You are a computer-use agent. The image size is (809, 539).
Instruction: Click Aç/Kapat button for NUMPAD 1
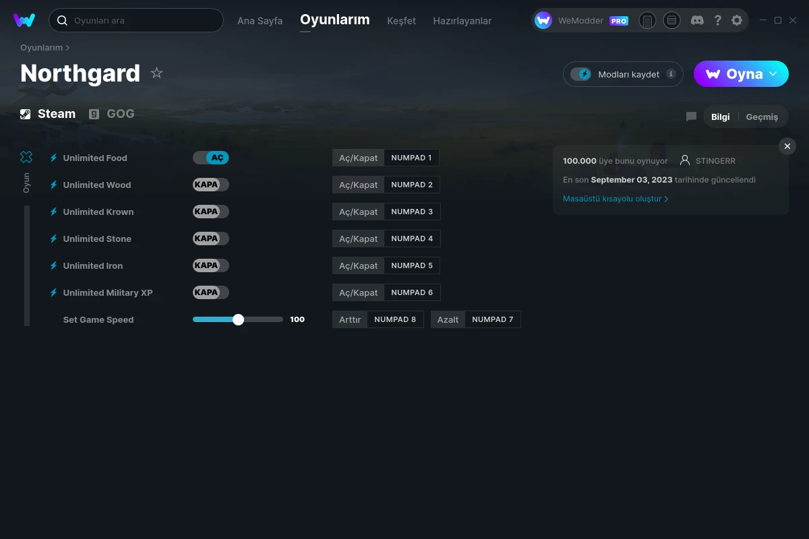tap(359, 158)
